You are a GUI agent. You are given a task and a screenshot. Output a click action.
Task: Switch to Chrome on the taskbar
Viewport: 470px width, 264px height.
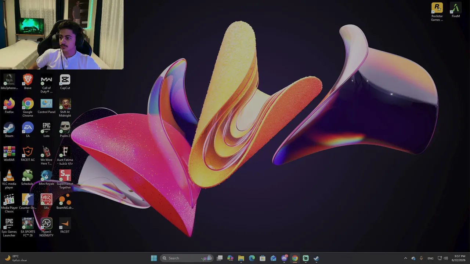pyautogui.click(x=295, y=258)
